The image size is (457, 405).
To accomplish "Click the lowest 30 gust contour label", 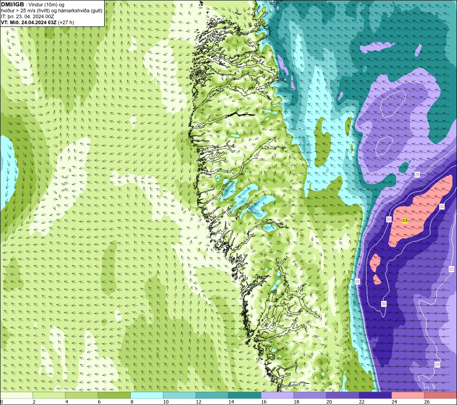I will pos(384,304).
